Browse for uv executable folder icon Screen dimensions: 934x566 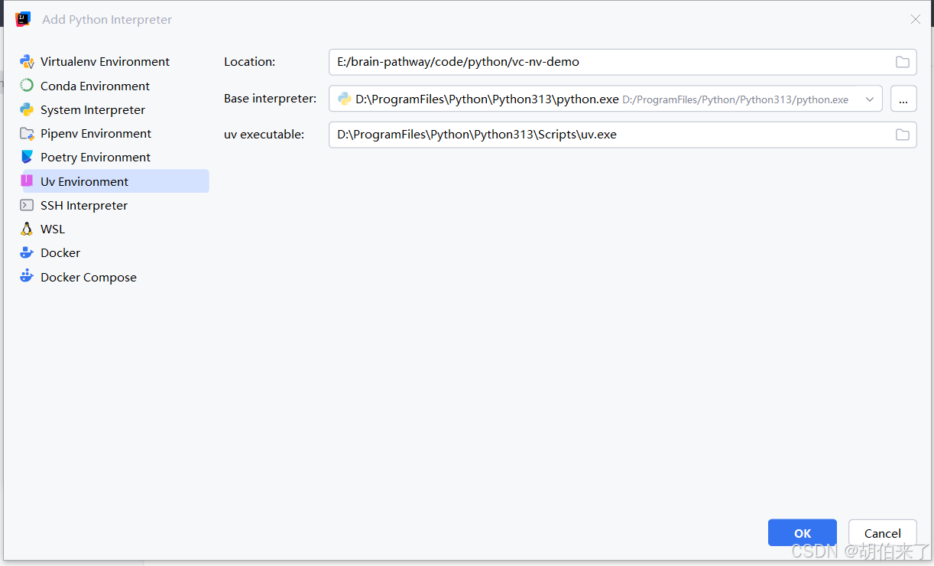(903, 135)
